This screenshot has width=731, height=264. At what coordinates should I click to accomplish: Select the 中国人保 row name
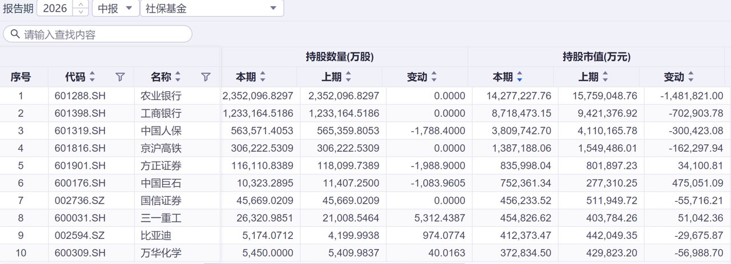[161, 131]
